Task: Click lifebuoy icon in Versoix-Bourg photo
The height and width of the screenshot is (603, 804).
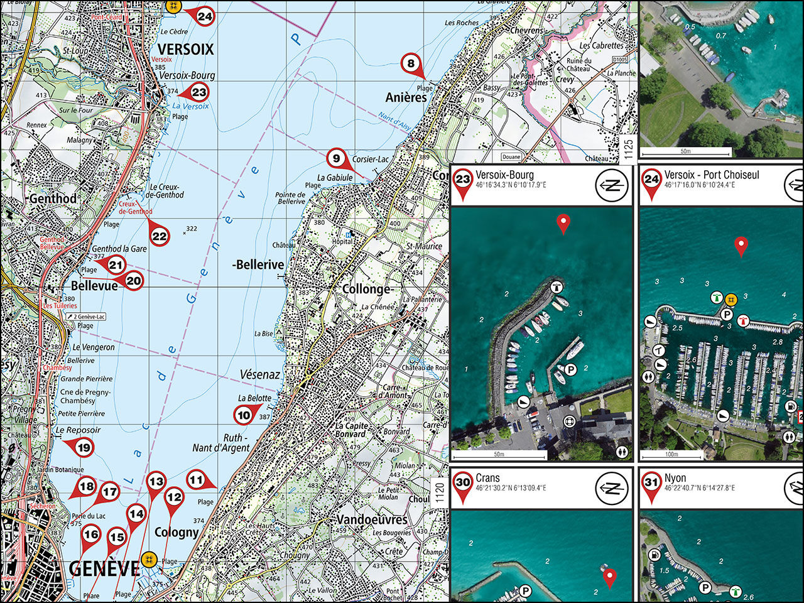Action: pos(570,421)
